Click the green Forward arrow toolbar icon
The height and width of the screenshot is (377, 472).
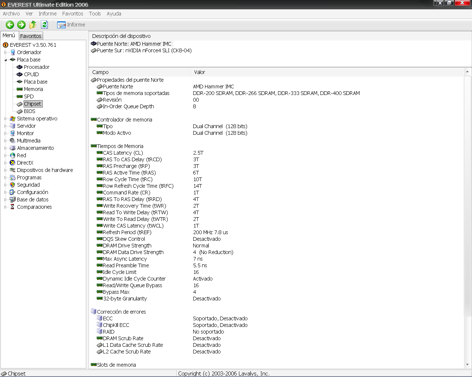(x=21, y=25)
